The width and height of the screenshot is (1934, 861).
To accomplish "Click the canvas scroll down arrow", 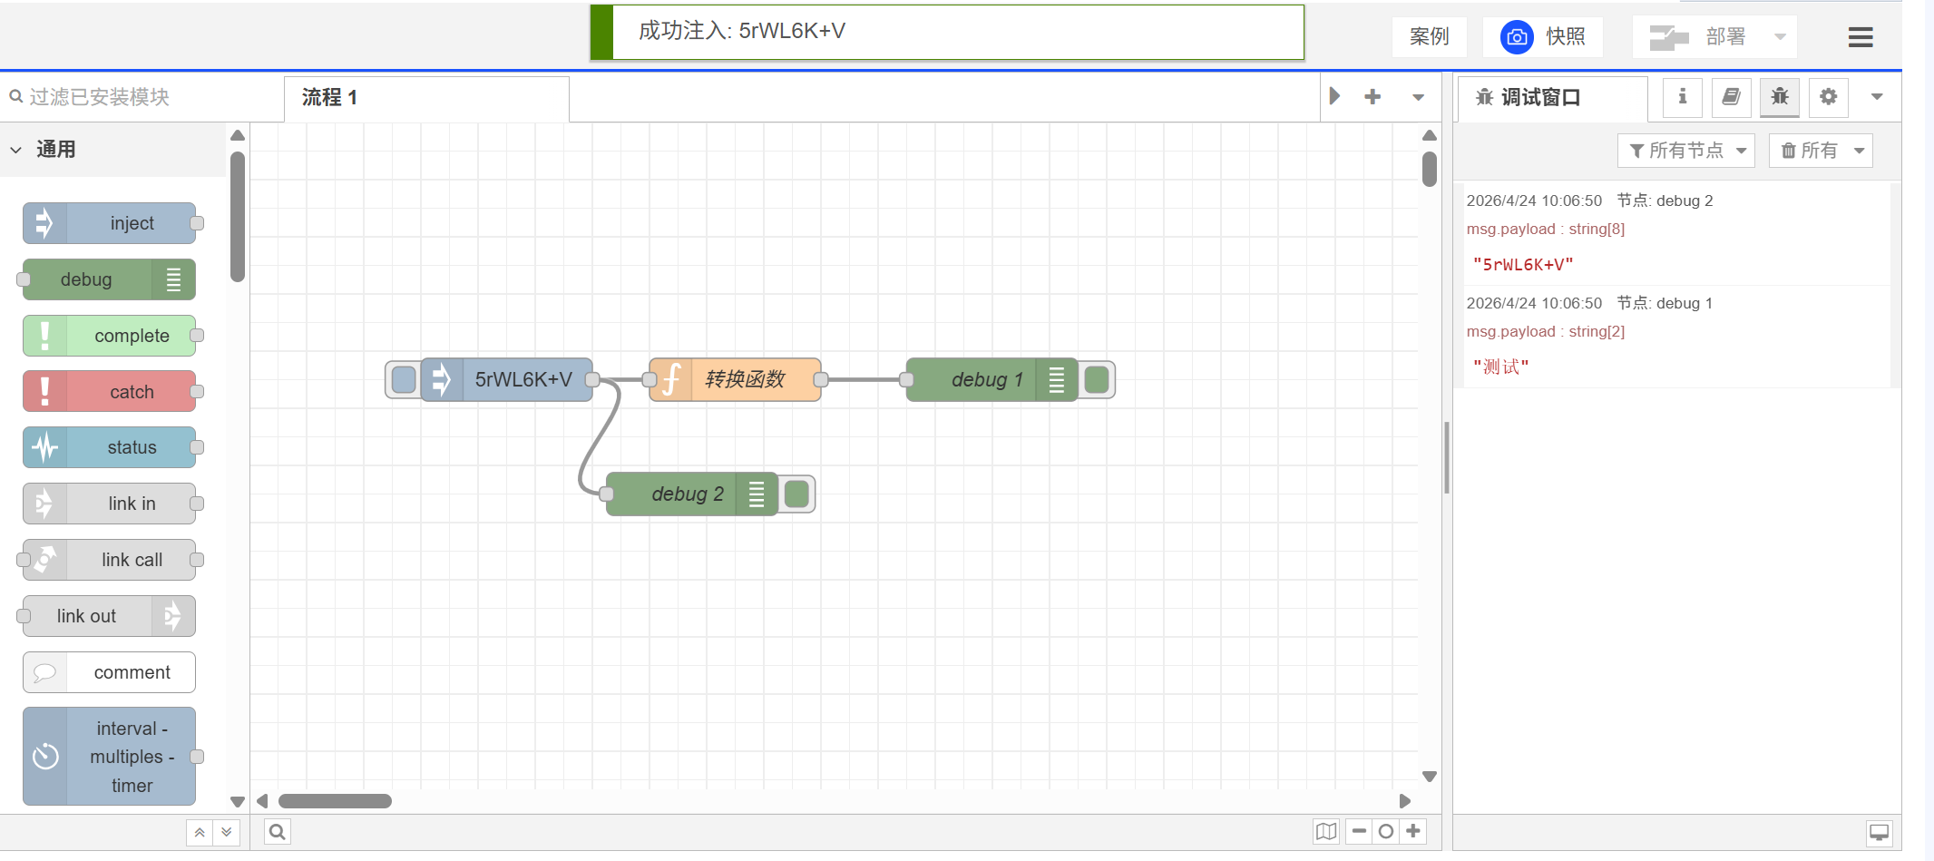I will pyautogui.click(x=1430, y=777).
